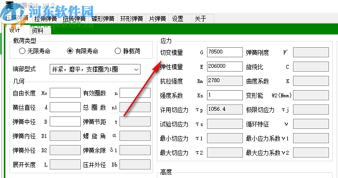Click the 切变模量 G field showing 78500
The image size is (338, 178).
225,52
